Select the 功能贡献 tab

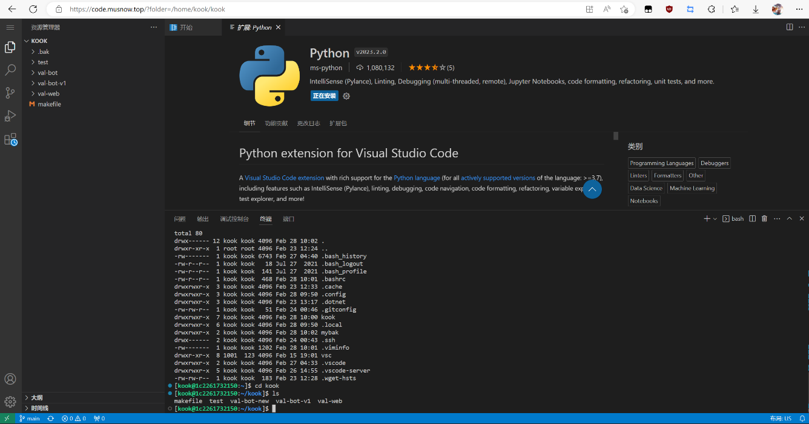point(276,123)
